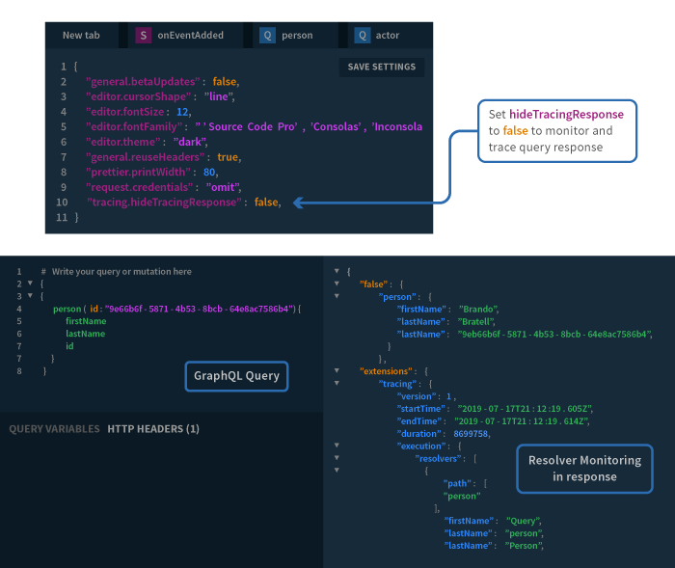675x568 pixels.
Task: Collapse the query block at line 3
Action: coord(30,296)
